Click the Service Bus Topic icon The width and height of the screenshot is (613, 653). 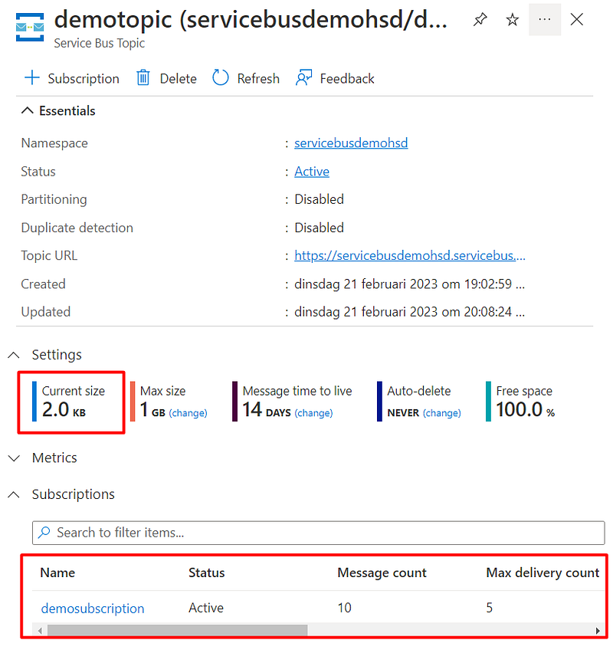tap(30, 28)
